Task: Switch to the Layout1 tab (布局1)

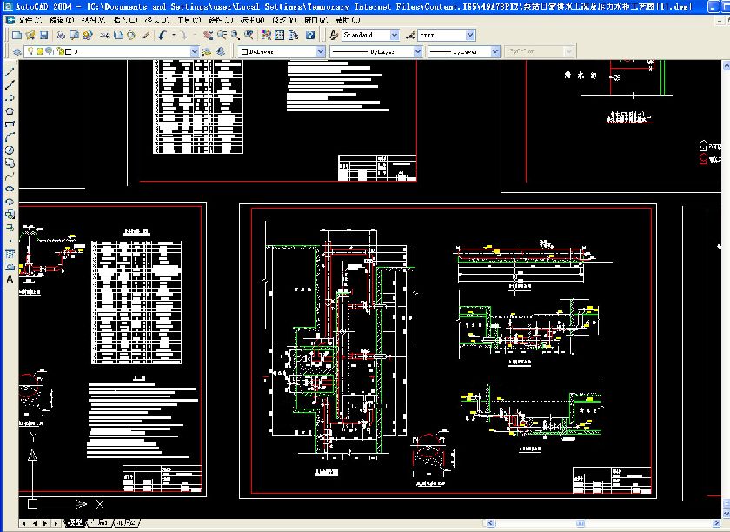Action: (100, 522)
